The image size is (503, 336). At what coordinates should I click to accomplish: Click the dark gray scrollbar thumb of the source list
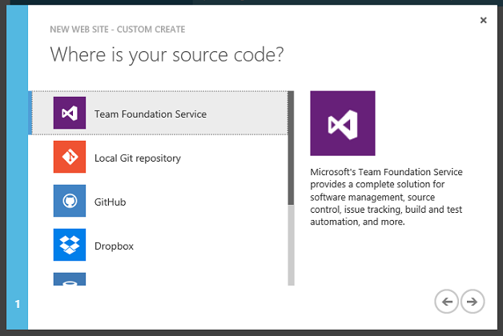point(291,148)
